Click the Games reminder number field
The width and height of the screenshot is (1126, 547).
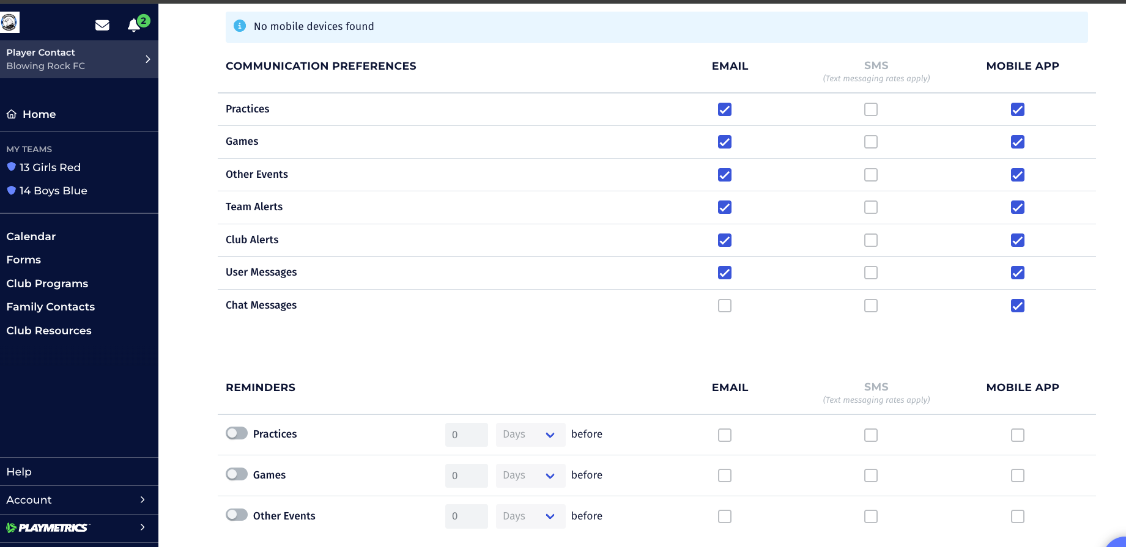click(467, 475)
